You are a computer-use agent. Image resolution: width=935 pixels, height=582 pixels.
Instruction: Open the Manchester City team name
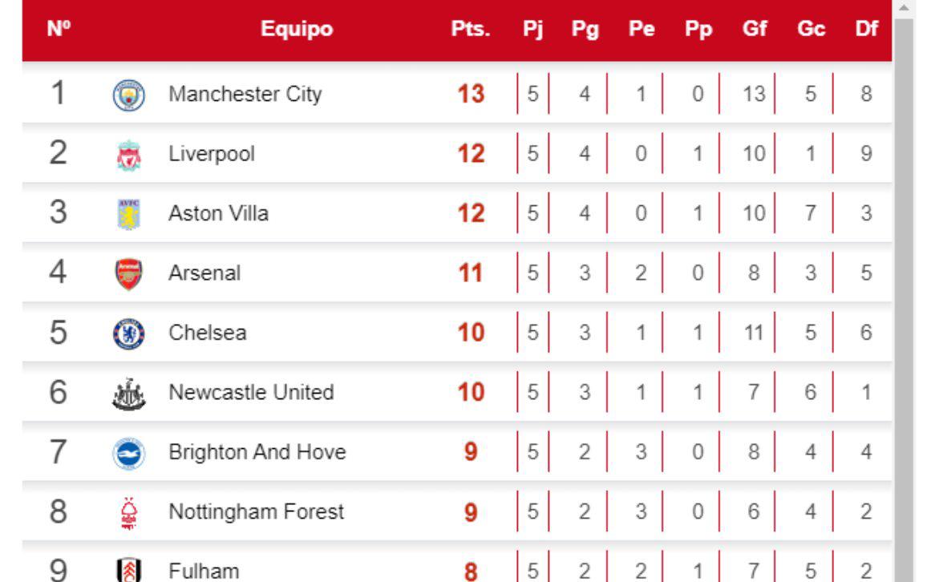[245, 95]
